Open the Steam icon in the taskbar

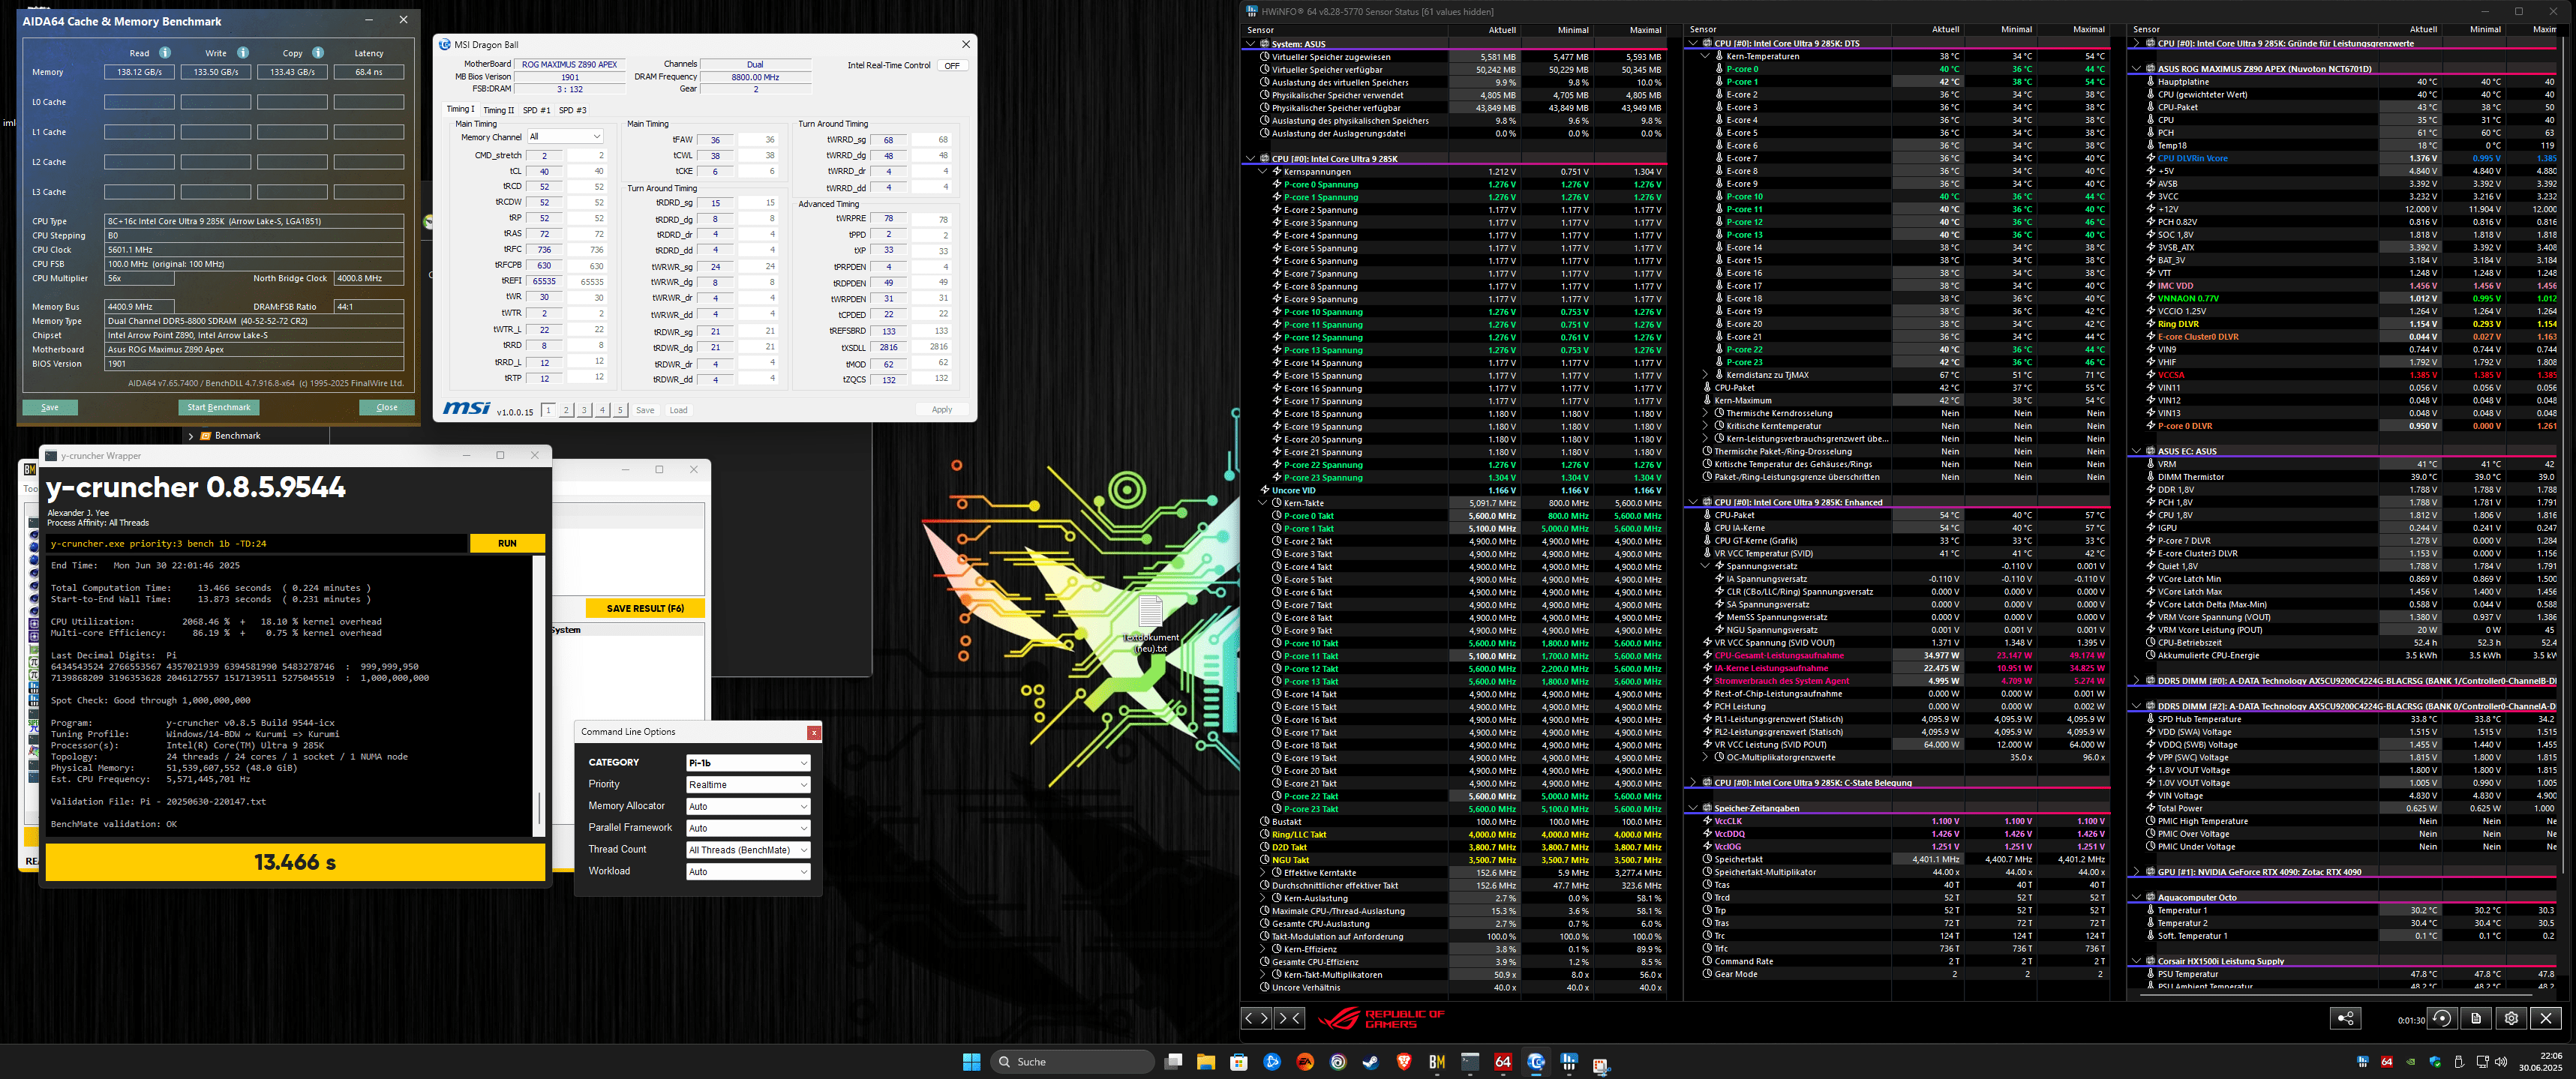(1371, 1062)
